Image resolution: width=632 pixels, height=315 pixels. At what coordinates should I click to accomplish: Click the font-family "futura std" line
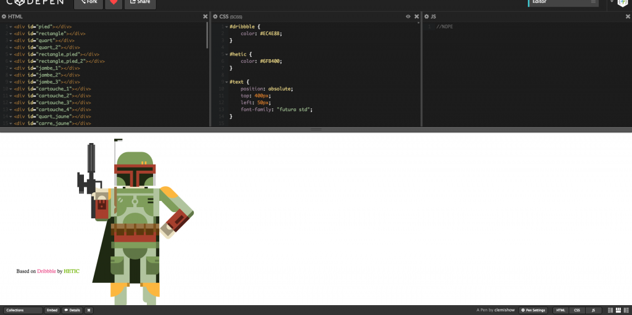[x=277, y=110]
